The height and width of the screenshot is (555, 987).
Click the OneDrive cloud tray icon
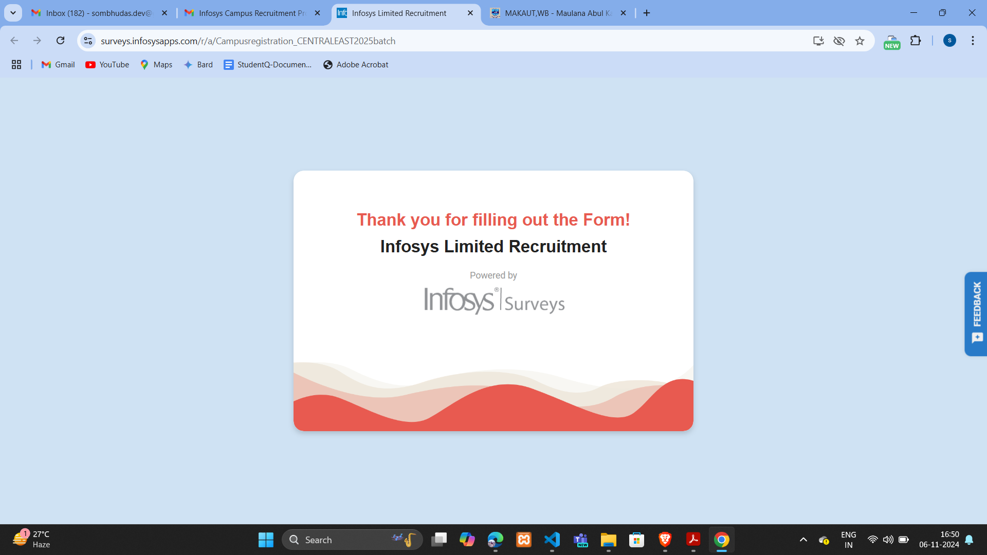pyautogui.click(x=824, y=540)
